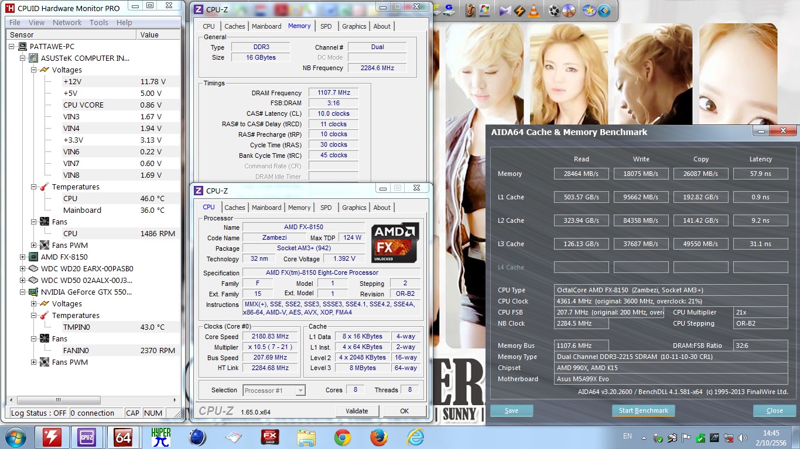Collapse the NVIDIA GeForce GTX 550 node

[23, 292]
